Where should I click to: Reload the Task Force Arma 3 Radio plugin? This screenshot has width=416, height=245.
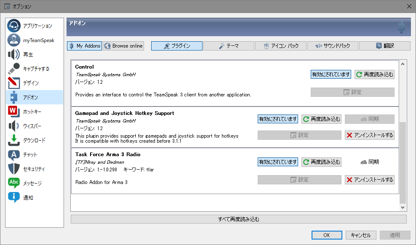pos(321,162)
